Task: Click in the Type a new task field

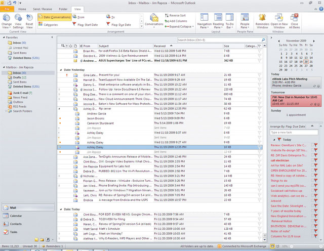Action: [x=294, y=133]
